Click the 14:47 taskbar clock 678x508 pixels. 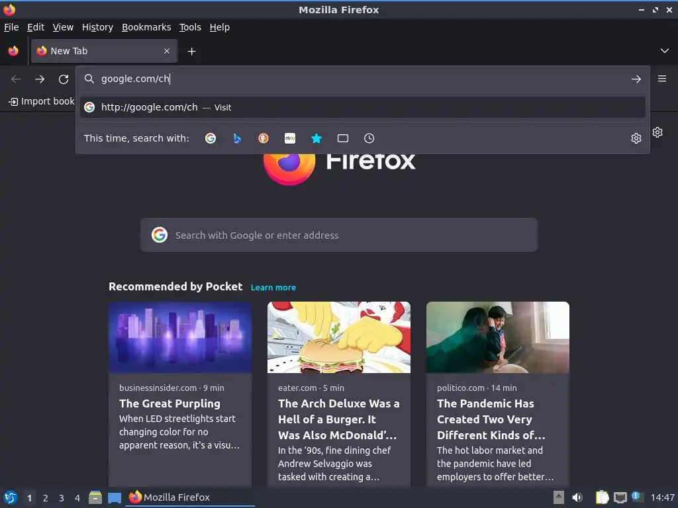click(x=662, y=497)
